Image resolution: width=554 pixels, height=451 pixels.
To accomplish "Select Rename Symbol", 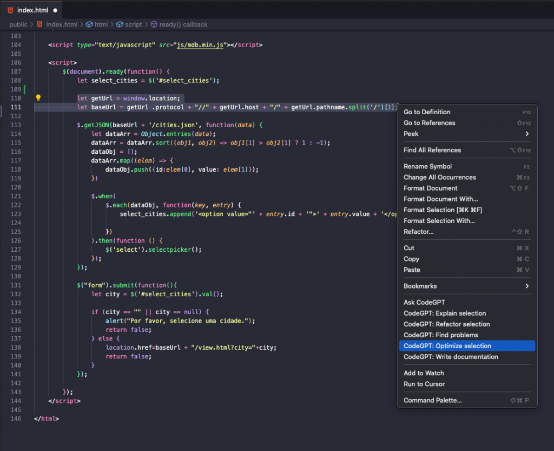I will (467, 166).
